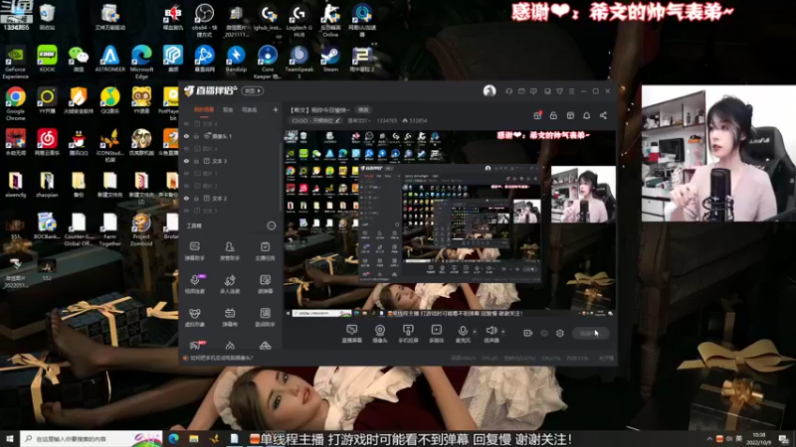Collapse the 工具箱 toolbox with the round button

(272, 225)
